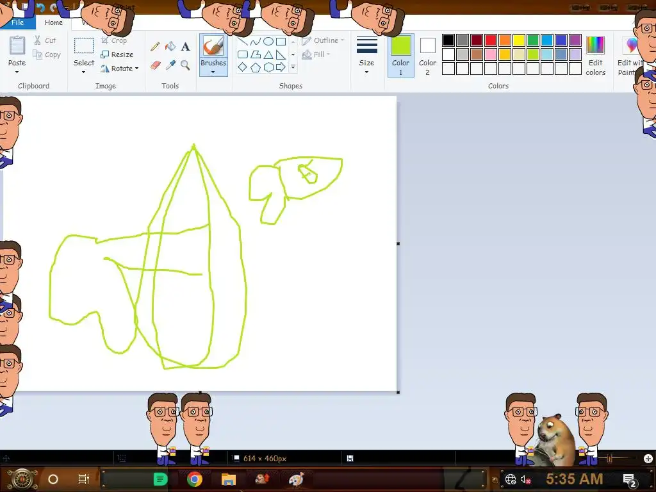This screenshot has width=656, height=492.
Task: Click the Copy button
Action: pyautogui.click(x=47, y=54)
